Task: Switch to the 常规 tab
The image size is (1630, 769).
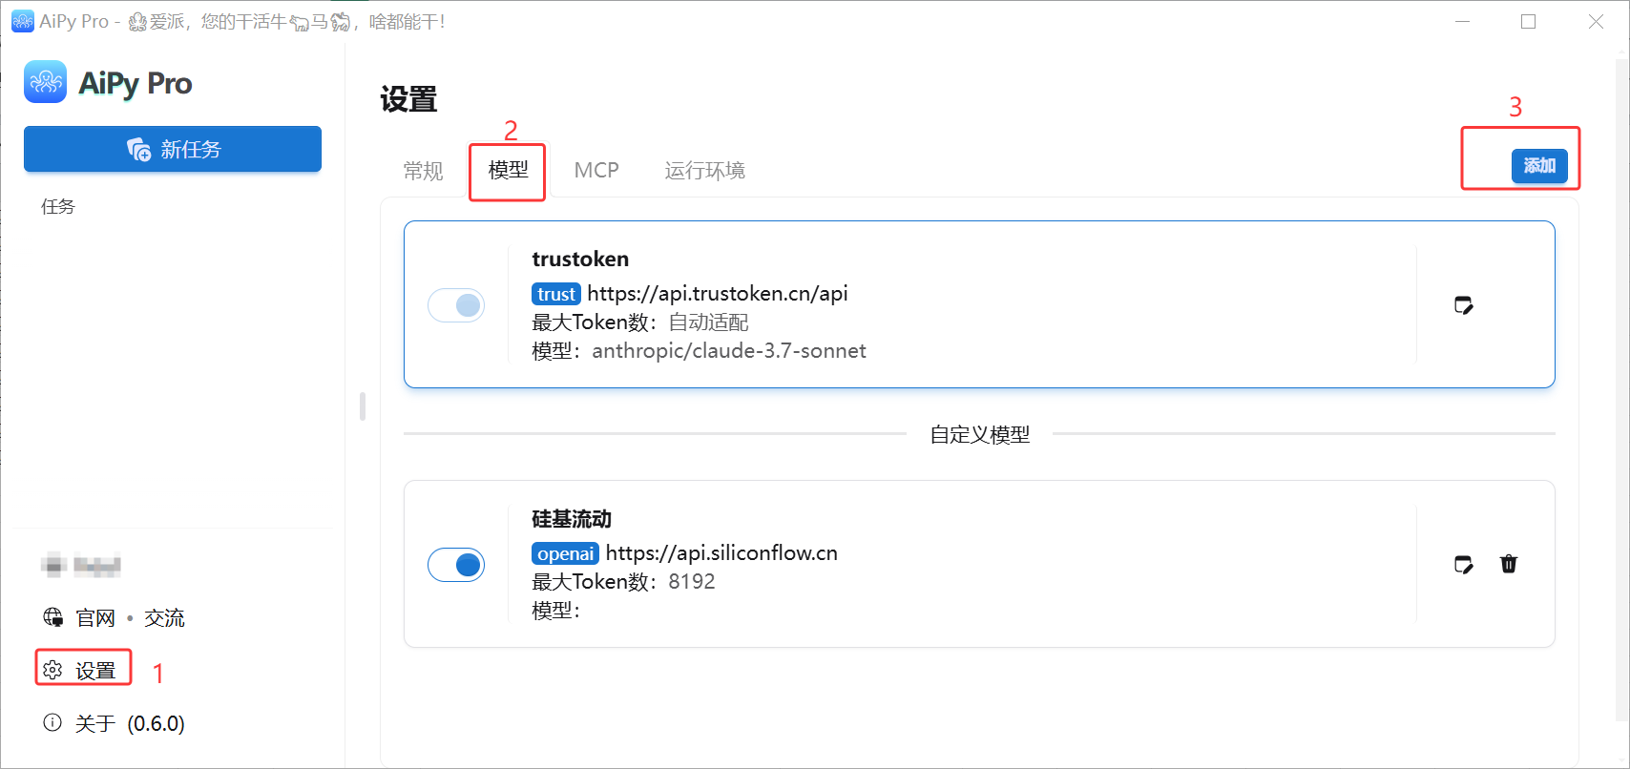Action: coord(423,171)
